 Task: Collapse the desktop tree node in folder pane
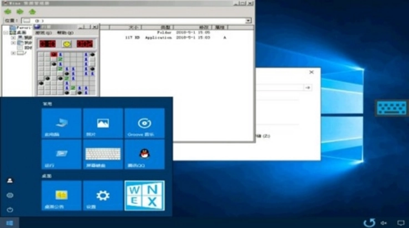6,33
